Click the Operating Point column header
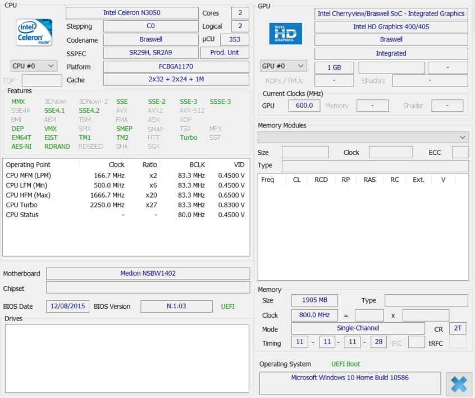475x398 pixels. tap(28, 165)
